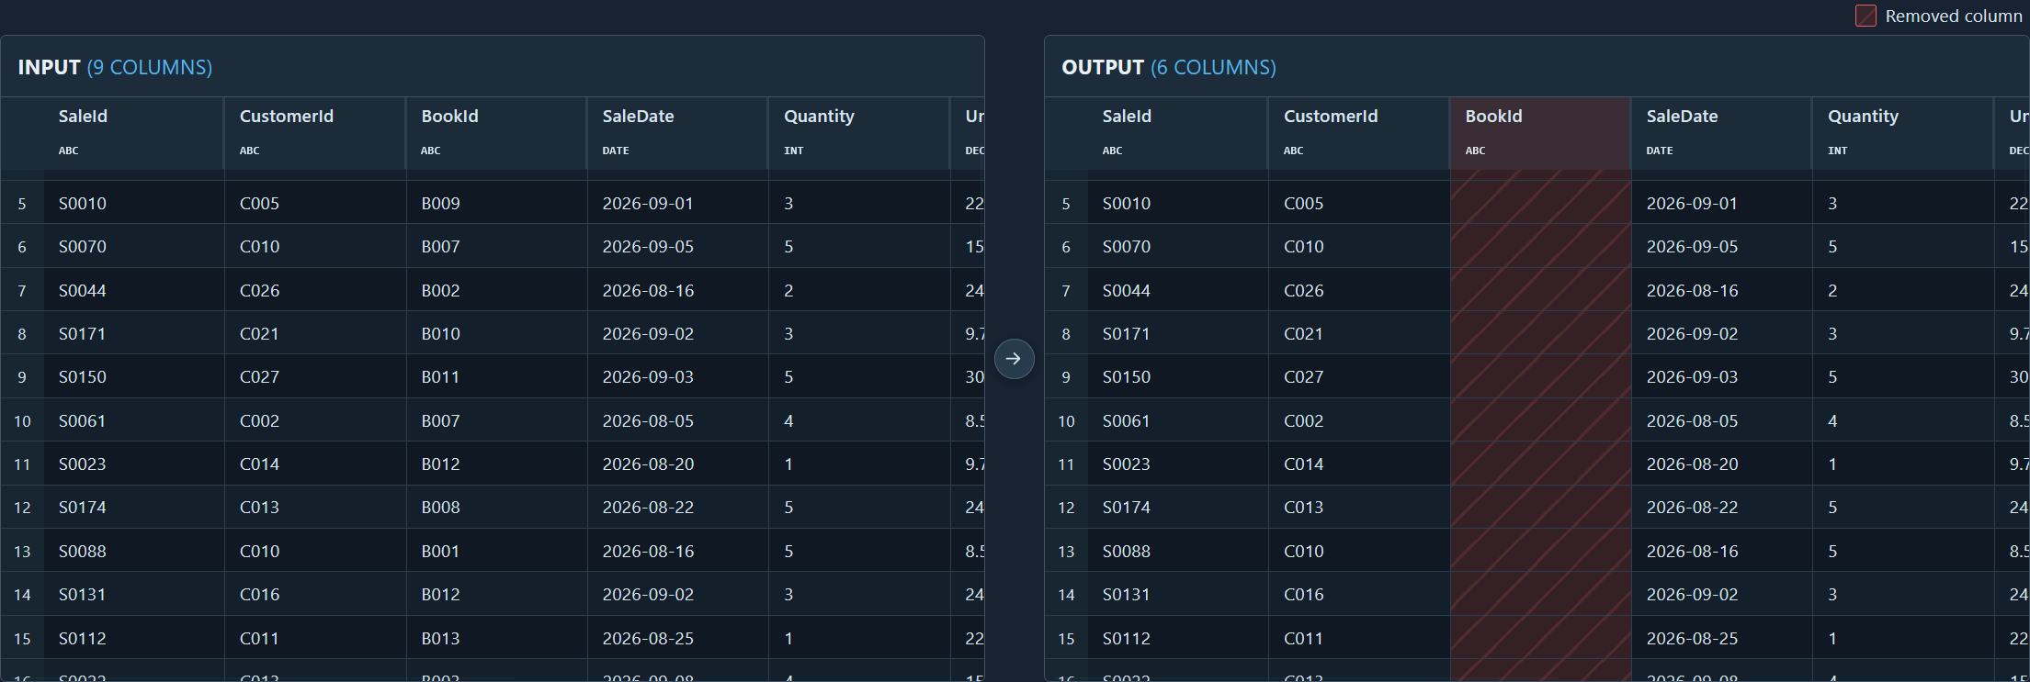This screenshot has width=2030, height=682.
Task: Click BookId column header in Input table
Action: click(496, 133)
